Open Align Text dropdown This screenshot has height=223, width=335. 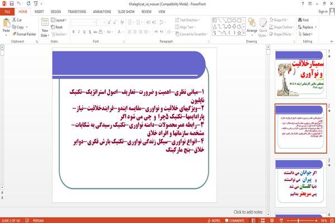point(185,27)
